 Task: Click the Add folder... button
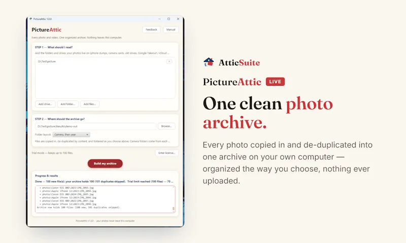[x=67, y=104]
